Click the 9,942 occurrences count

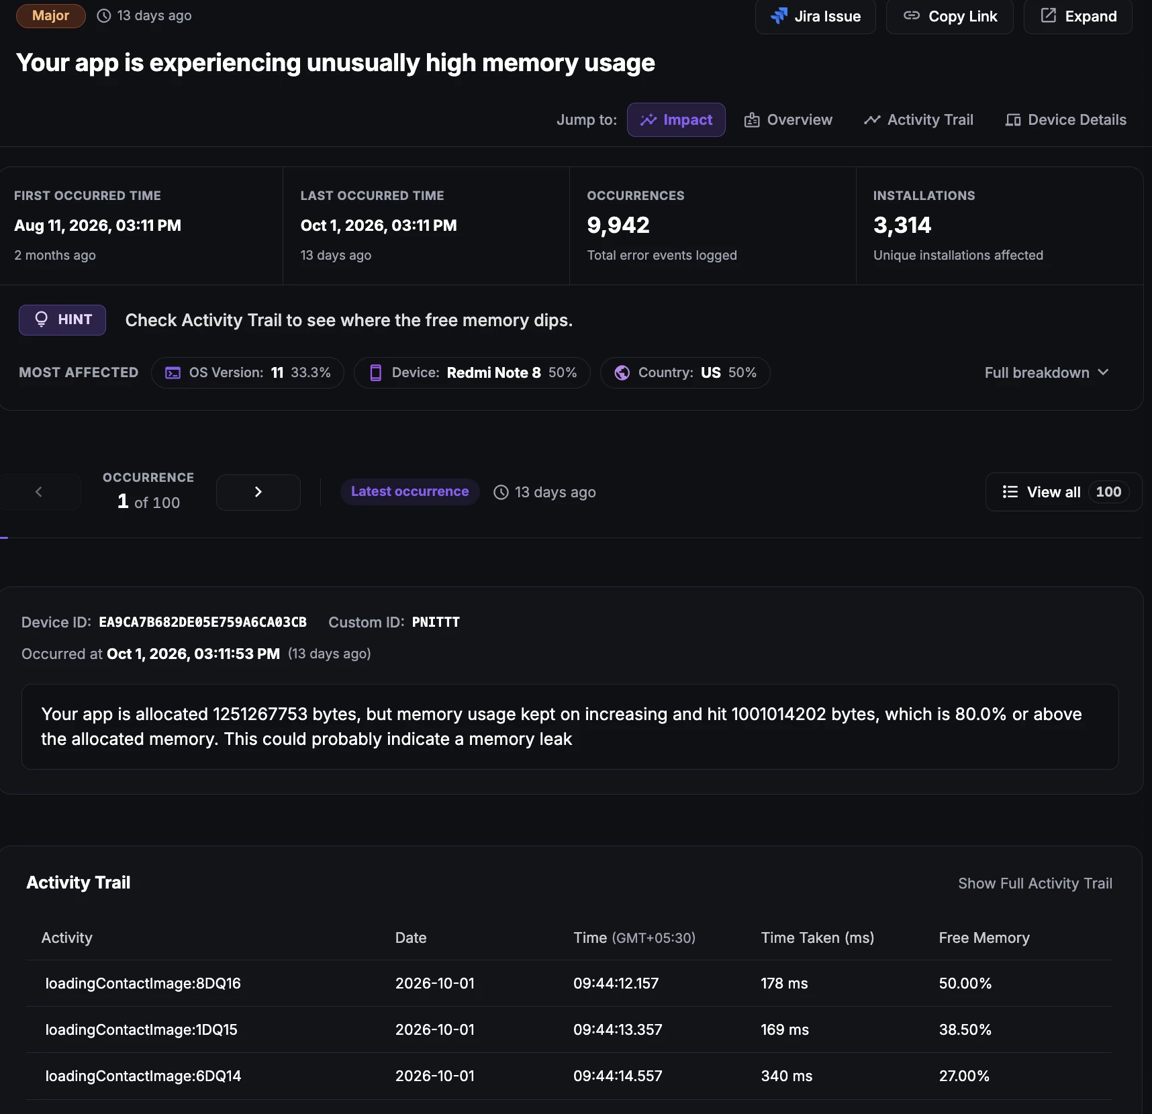click(x=618, y=225)
